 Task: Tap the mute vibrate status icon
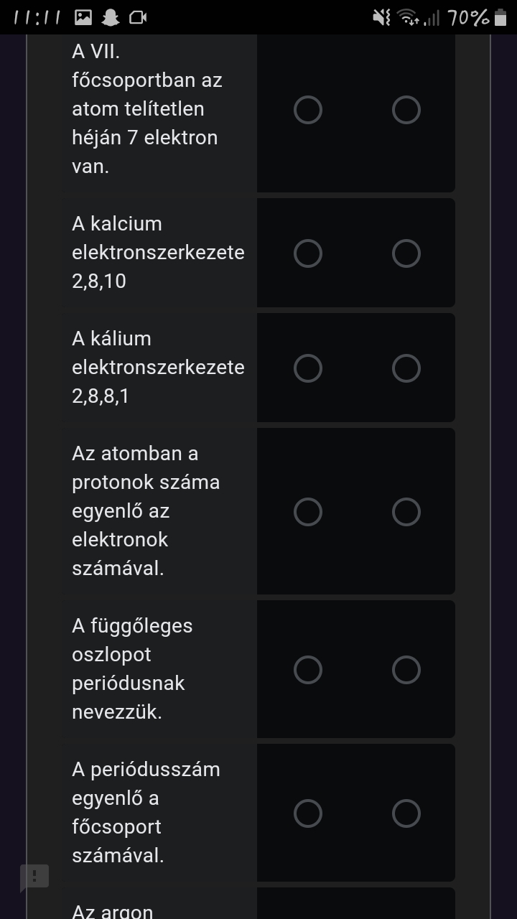click(x=382, y=17)
